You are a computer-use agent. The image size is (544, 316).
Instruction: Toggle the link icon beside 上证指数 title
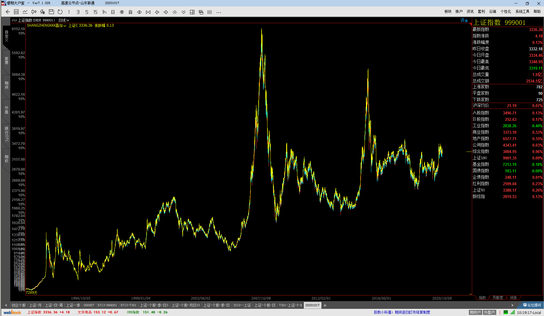point(14,20)
